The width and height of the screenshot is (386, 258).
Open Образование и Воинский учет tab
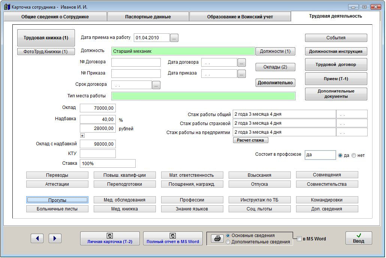click(x=240, y=17)
